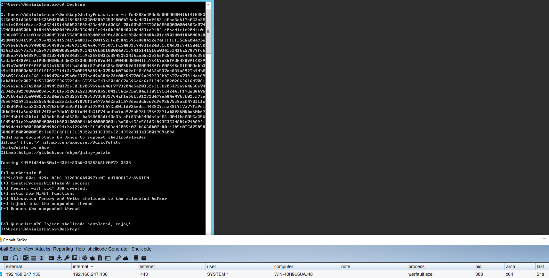Sort by the process column header

coord(440,267)
